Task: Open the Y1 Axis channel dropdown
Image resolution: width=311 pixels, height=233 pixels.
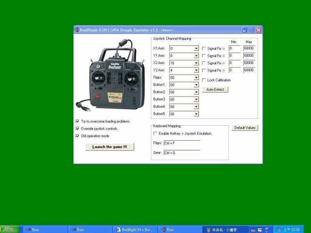Action: tap(196, 56)
